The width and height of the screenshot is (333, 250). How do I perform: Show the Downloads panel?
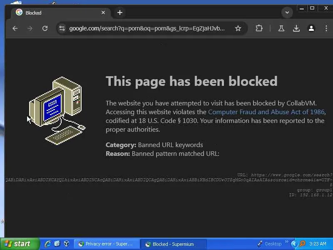(x=296, y=28)
